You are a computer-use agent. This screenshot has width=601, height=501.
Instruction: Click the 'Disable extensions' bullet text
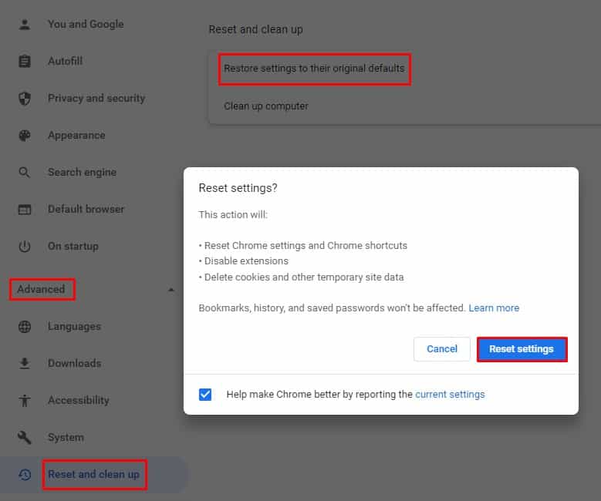pyautogui.click(x=246, y=261)
